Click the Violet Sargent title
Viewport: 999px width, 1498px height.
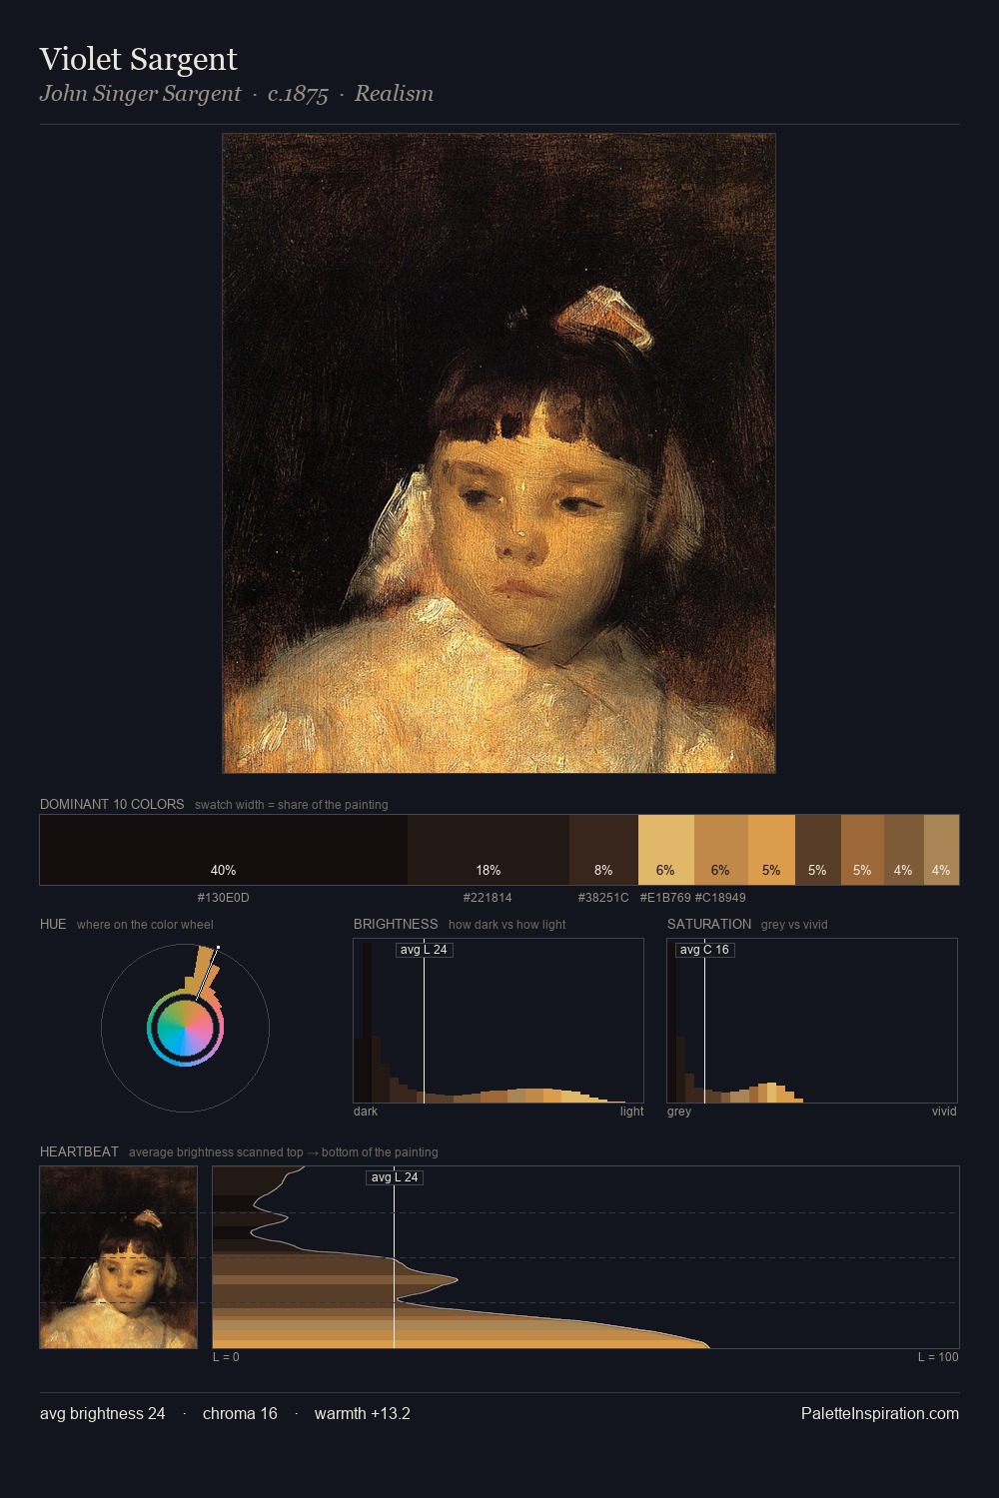coord(139,59)
